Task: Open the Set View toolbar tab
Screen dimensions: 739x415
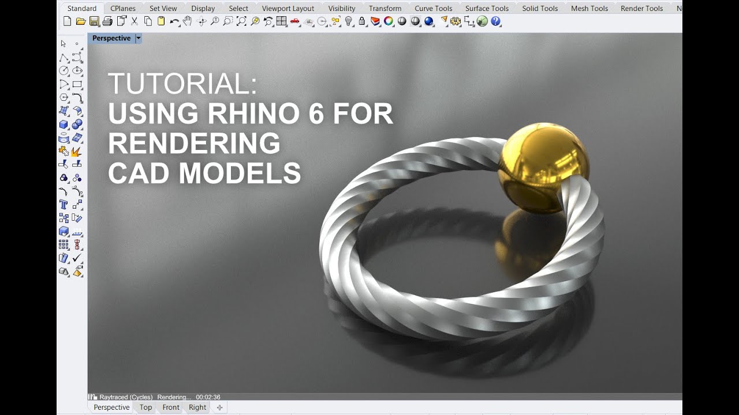Action: click(163, 9)
